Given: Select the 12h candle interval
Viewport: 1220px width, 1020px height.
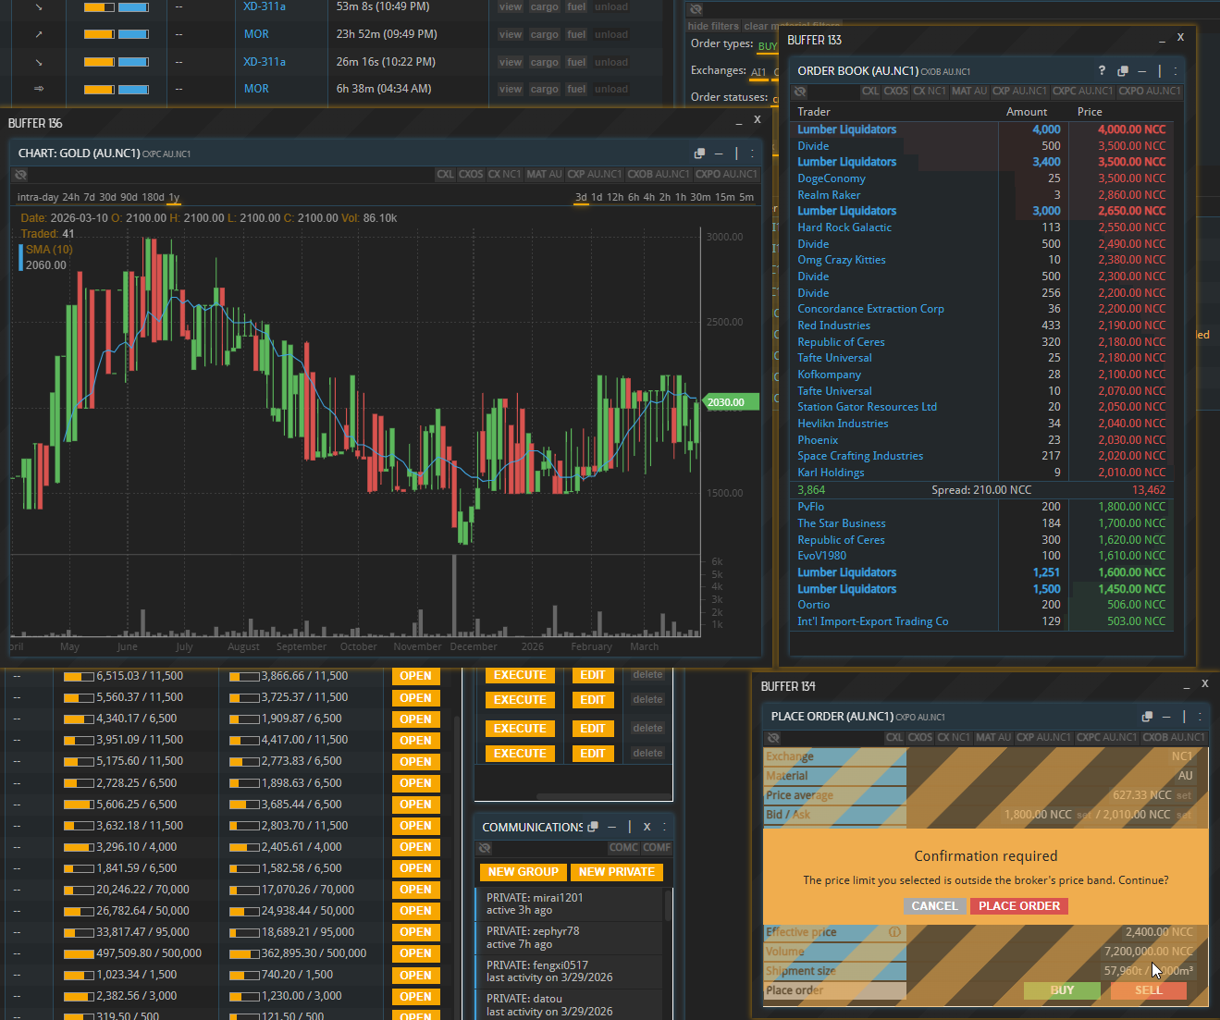Looking at the screenshot, I should [x=614, y=197].
